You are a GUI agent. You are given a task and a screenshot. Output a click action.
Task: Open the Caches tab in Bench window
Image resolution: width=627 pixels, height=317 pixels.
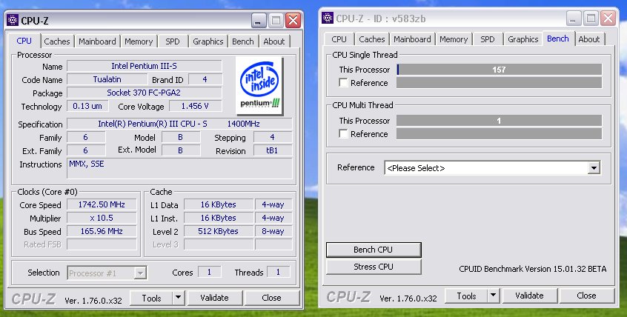(x=372, y=39)
